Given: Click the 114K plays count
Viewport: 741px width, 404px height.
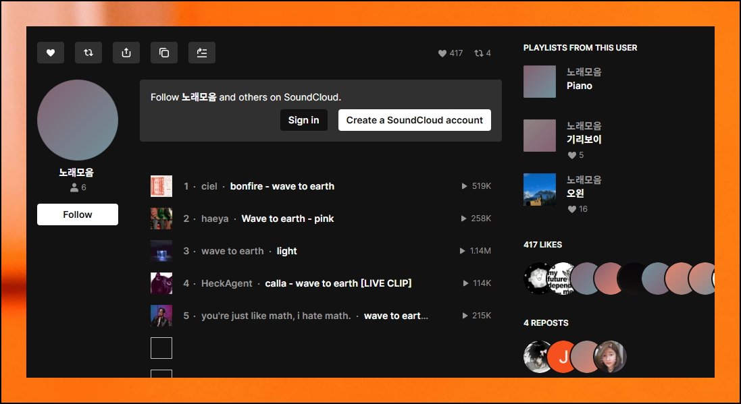Looking at the screenshot, I should coord(478,283).
